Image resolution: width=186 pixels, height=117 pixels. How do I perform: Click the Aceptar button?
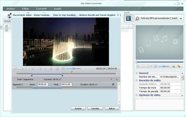click(78, 108)
